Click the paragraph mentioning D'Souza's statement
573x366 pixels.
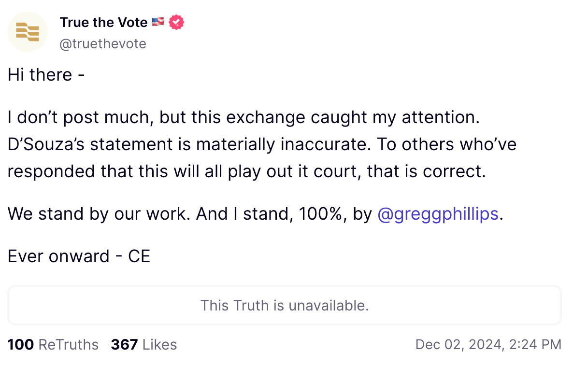click(x=261, y=144)
